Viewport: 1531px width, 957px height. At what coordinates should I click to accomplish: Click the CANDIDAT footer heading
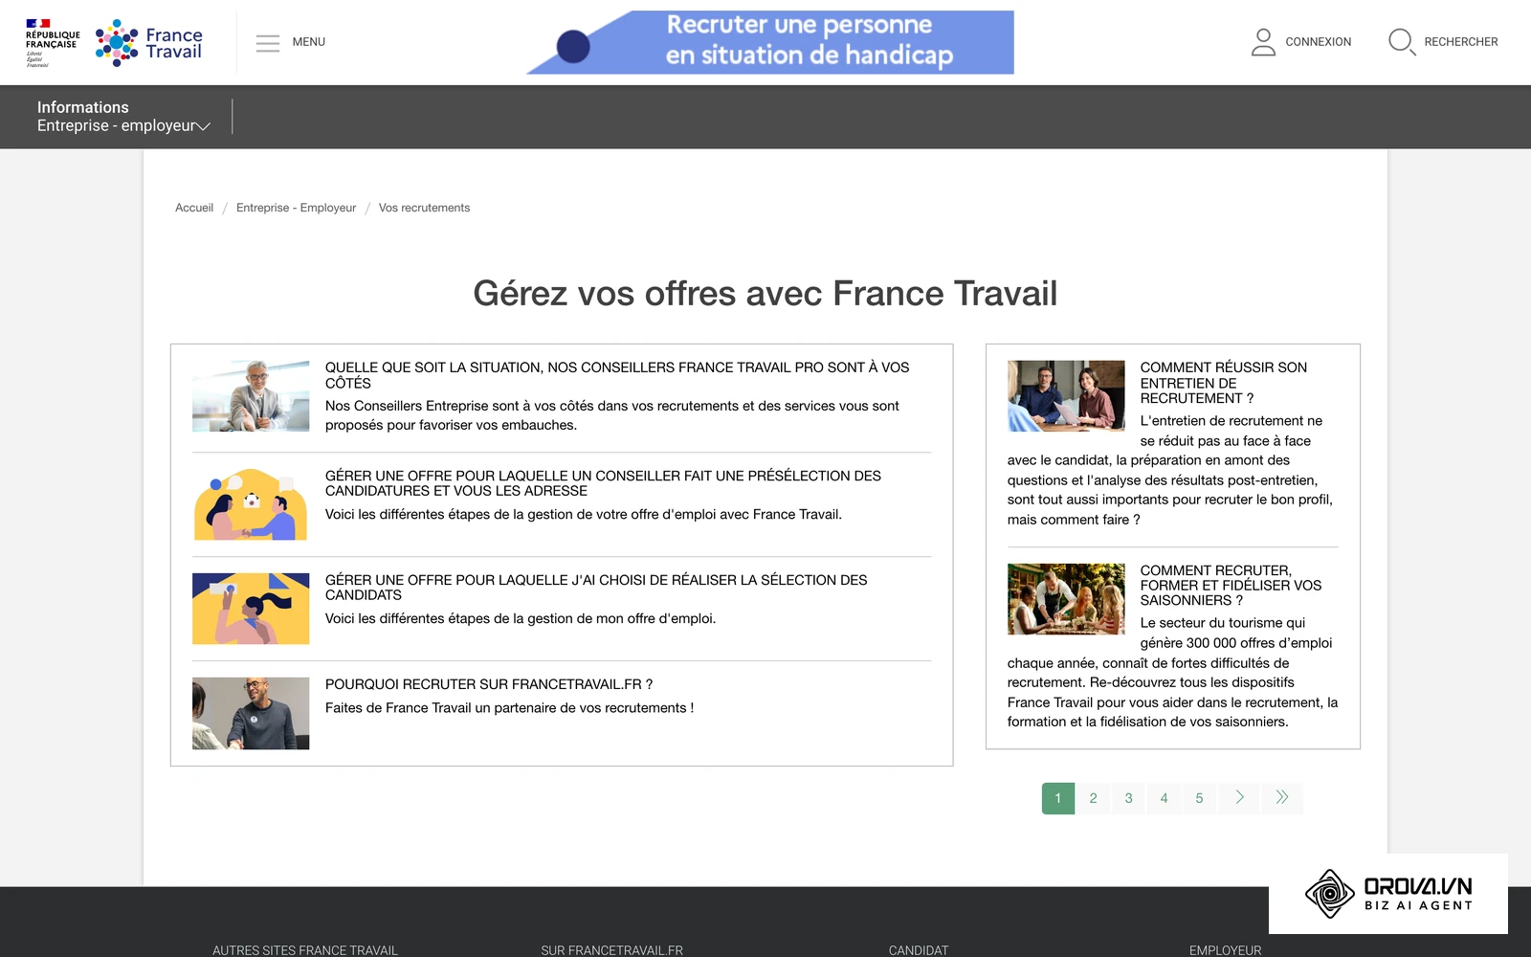click(919, 950)
